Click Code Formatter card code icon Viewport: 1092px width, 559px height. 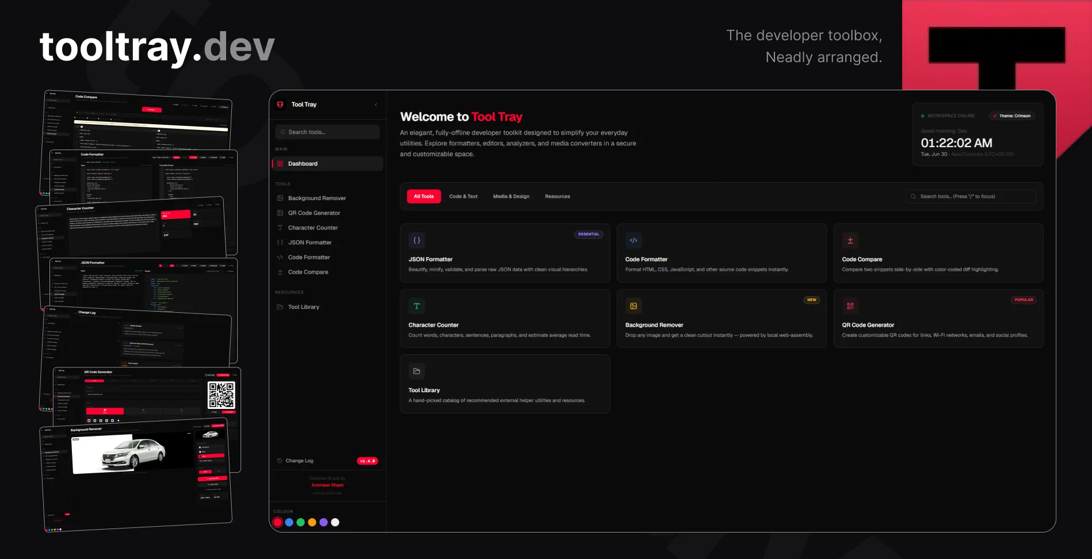pyautogui.click(x=633, y=240)
